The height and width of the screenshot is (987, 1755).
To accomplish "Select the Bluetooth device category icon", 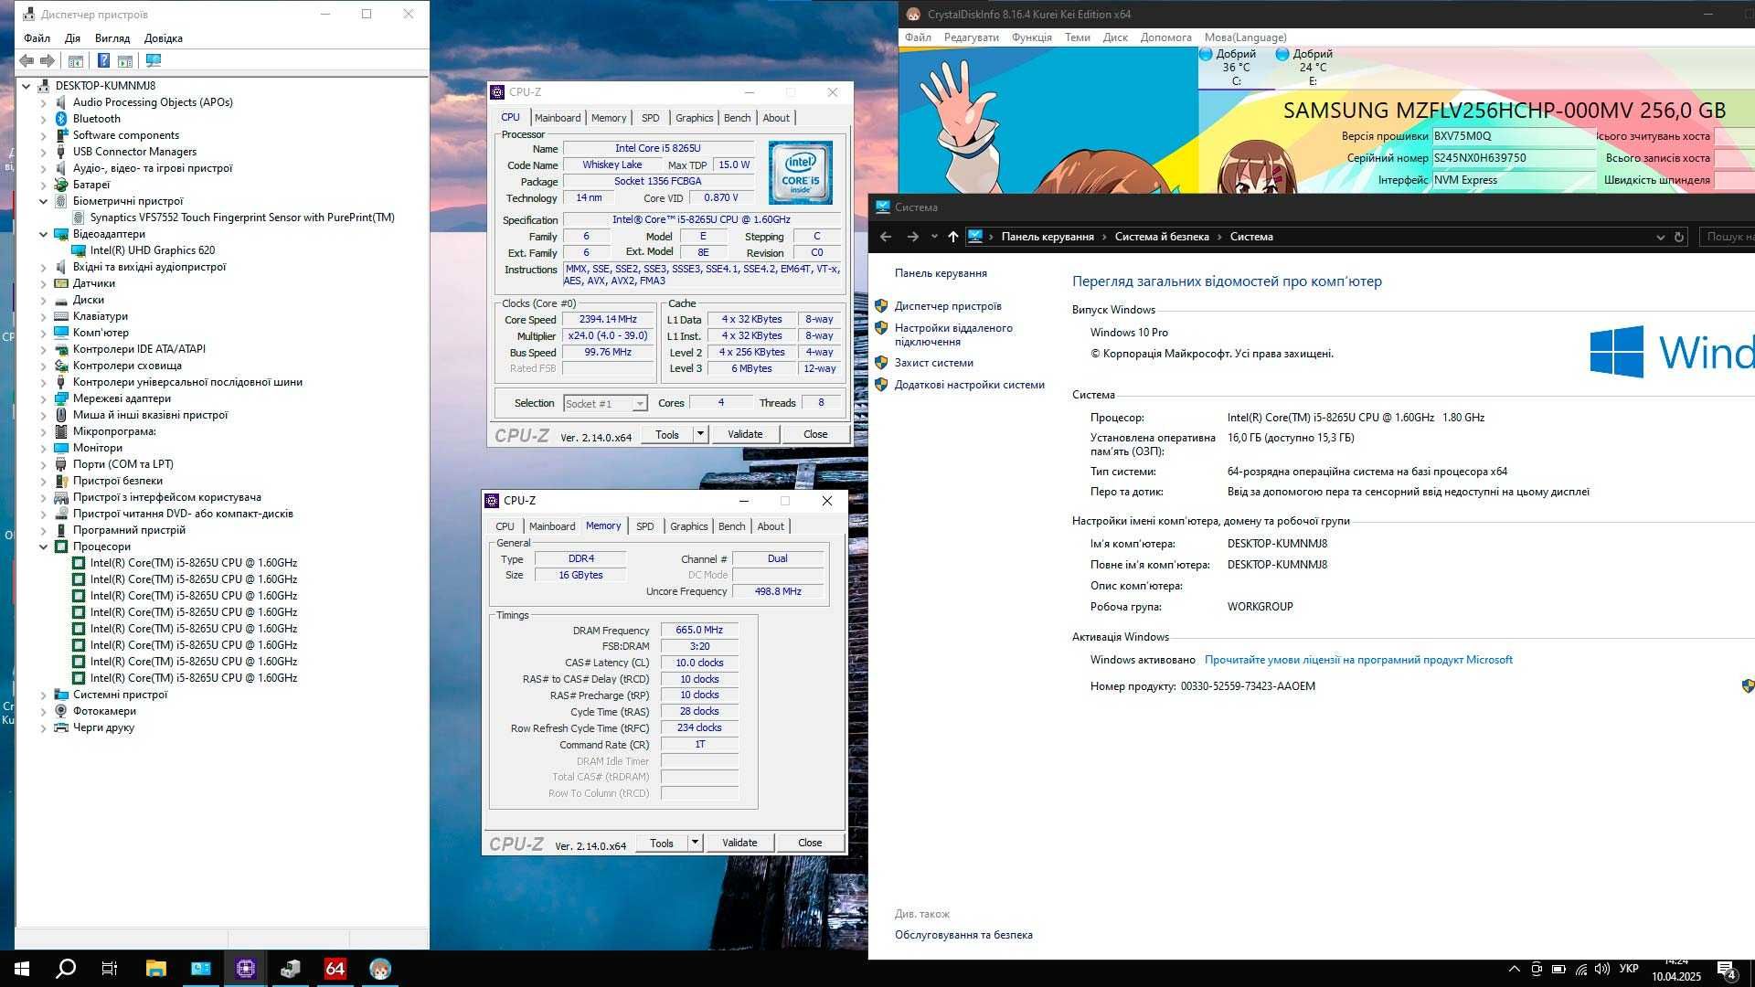I will 61,119.
